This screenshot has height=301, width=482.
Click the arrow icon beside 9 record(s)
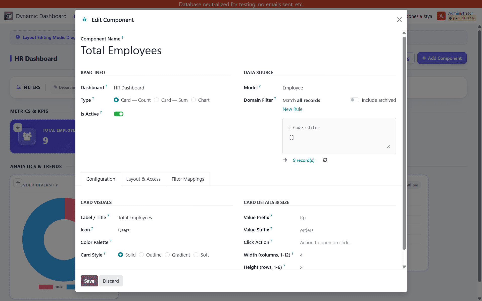285,160
